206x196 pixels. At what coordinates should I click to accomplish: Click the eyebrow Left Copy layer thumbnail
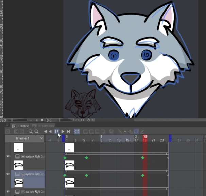pos(18,182)
